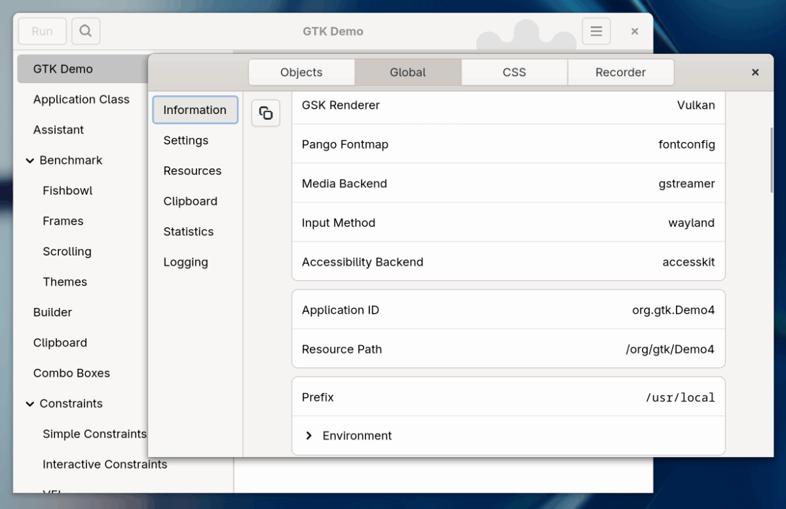Open the Resources page in the inspector sidebar

click(192, 170)
